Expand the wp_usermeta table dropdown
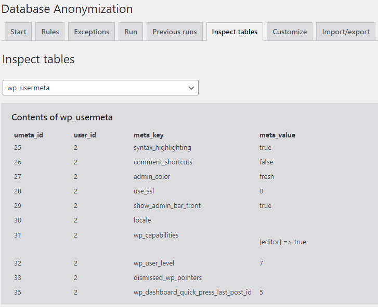This screenshot has height=307, width=378. [x=100, y=88]
